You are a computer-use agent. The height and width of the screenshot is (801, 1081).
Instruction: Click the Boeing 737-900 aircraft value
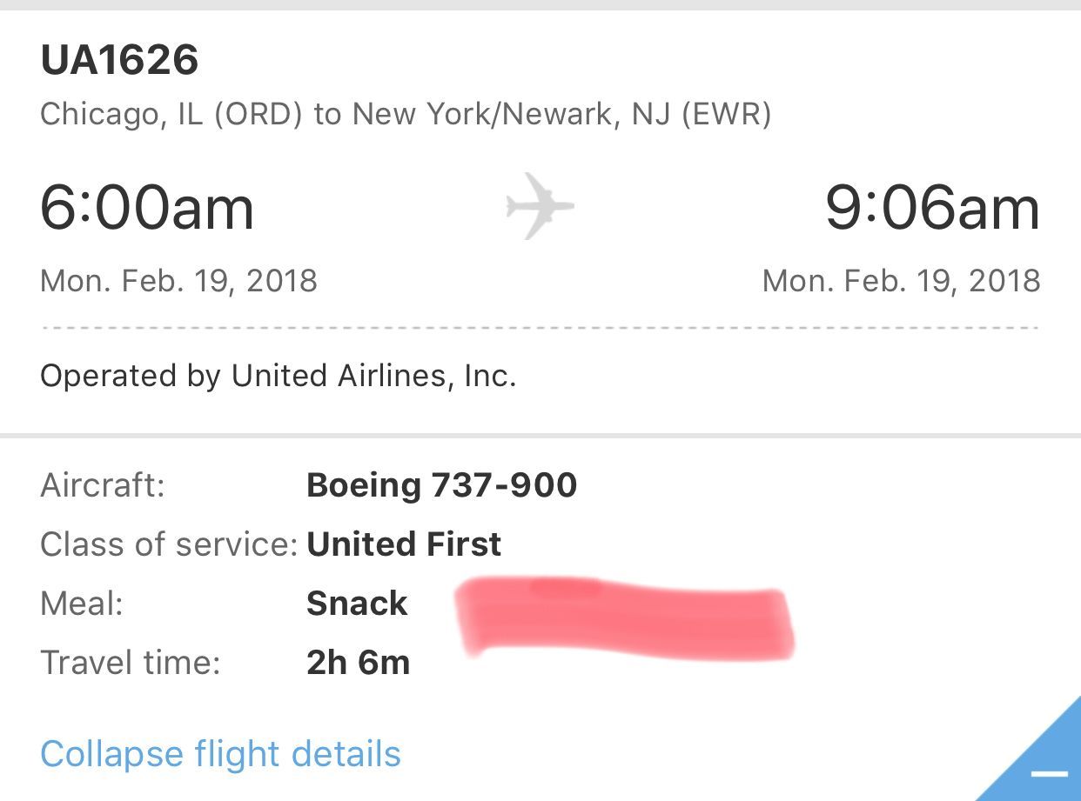[441, 485]
